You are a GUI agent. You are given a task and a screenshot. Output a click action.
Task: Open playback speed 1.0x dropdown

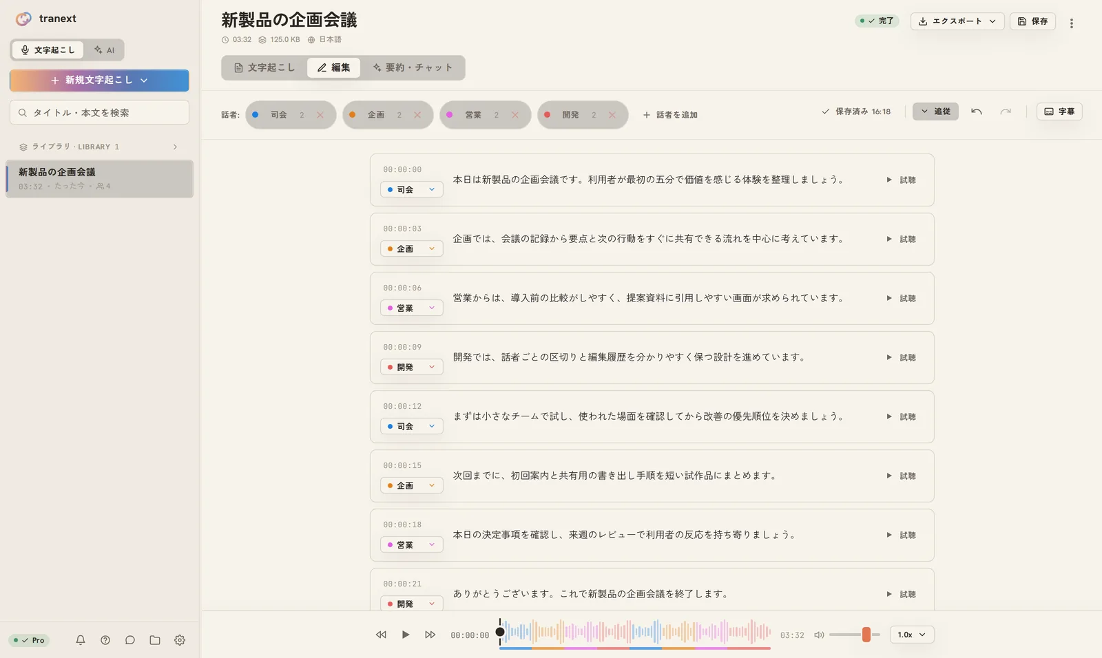[912, 635]
